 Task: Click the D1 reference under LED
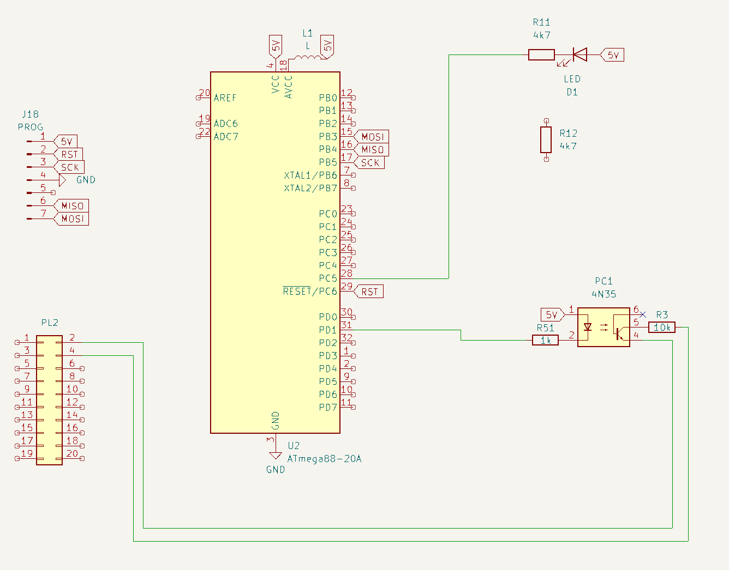point(572,92)
